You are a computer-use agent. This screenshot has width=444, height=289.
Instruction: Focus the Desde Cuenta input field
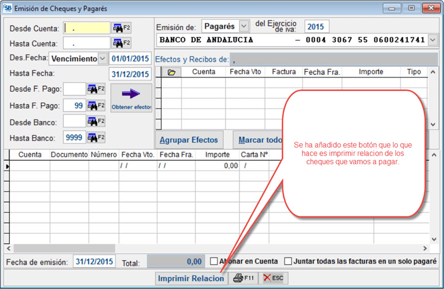[x=86, y=28]
